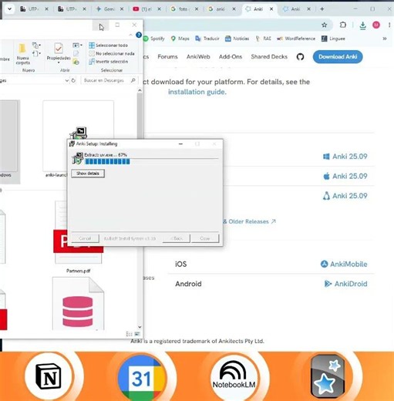This screenshot has height=401, width=394.
Task: Open the GitHub icon on Anki site
Action: (300, 57)
